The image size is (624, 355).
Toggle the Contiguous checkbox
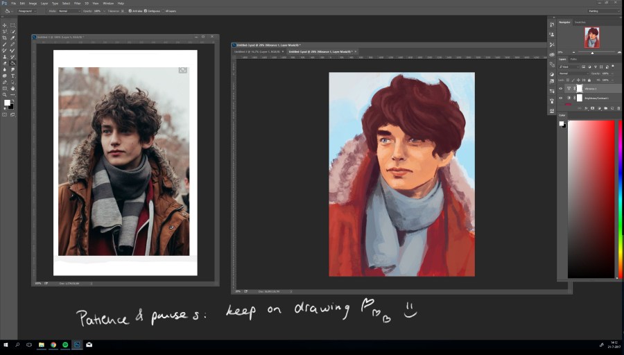pos(146,11)
